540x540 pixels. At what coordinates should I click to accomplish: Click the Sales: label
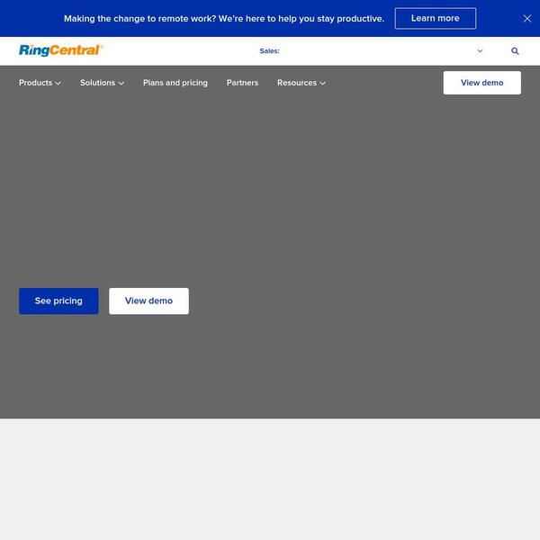[x=269, y=51]
